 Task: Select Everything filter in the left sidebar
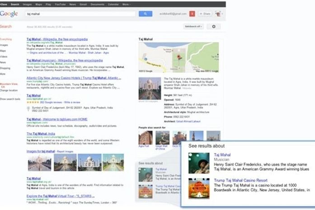[x=6, y=39]
